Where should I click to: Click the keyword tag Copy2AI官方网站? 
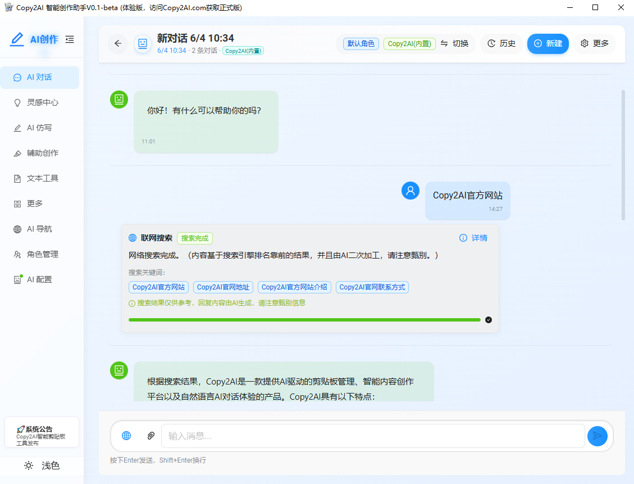coord(158,287)
